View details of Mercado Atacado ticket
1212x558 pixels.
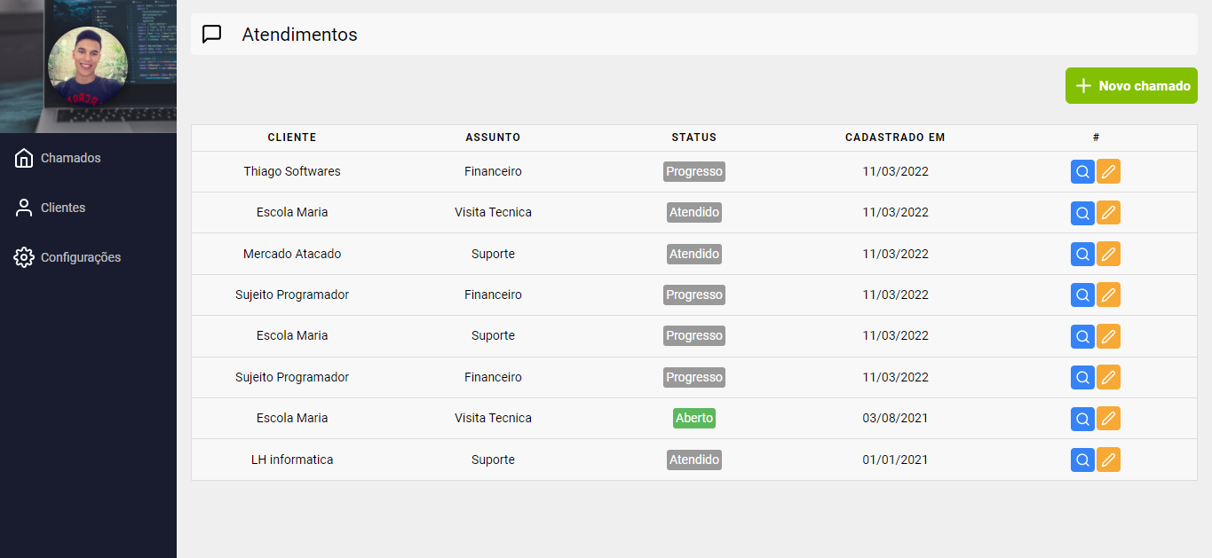pos(1082,254)
